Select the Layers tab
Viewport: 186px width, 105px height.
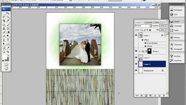139,22
